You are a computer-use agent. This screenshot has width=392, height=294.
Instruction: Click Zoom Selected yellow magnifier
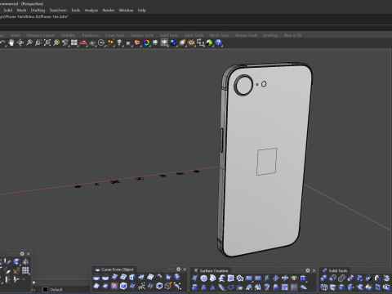[56, 42]
